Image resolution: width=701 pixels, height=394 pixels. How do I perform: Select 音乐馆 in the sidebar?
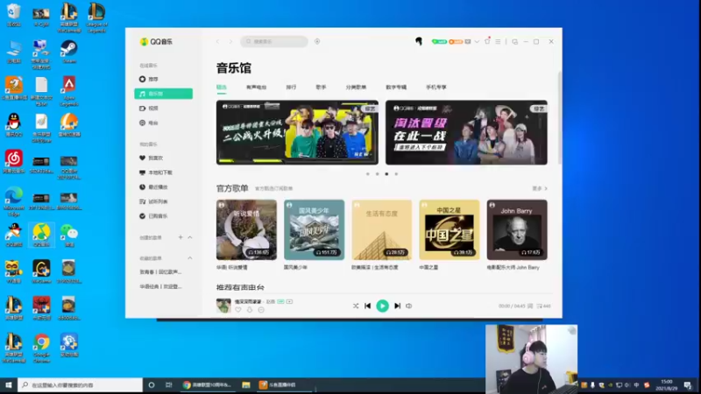click(x=163, y=94)
